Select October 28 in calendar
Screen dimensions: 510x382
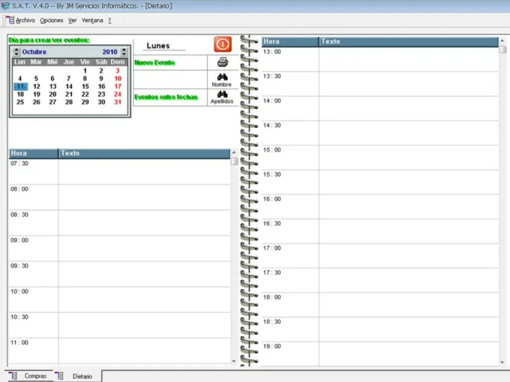69,102
